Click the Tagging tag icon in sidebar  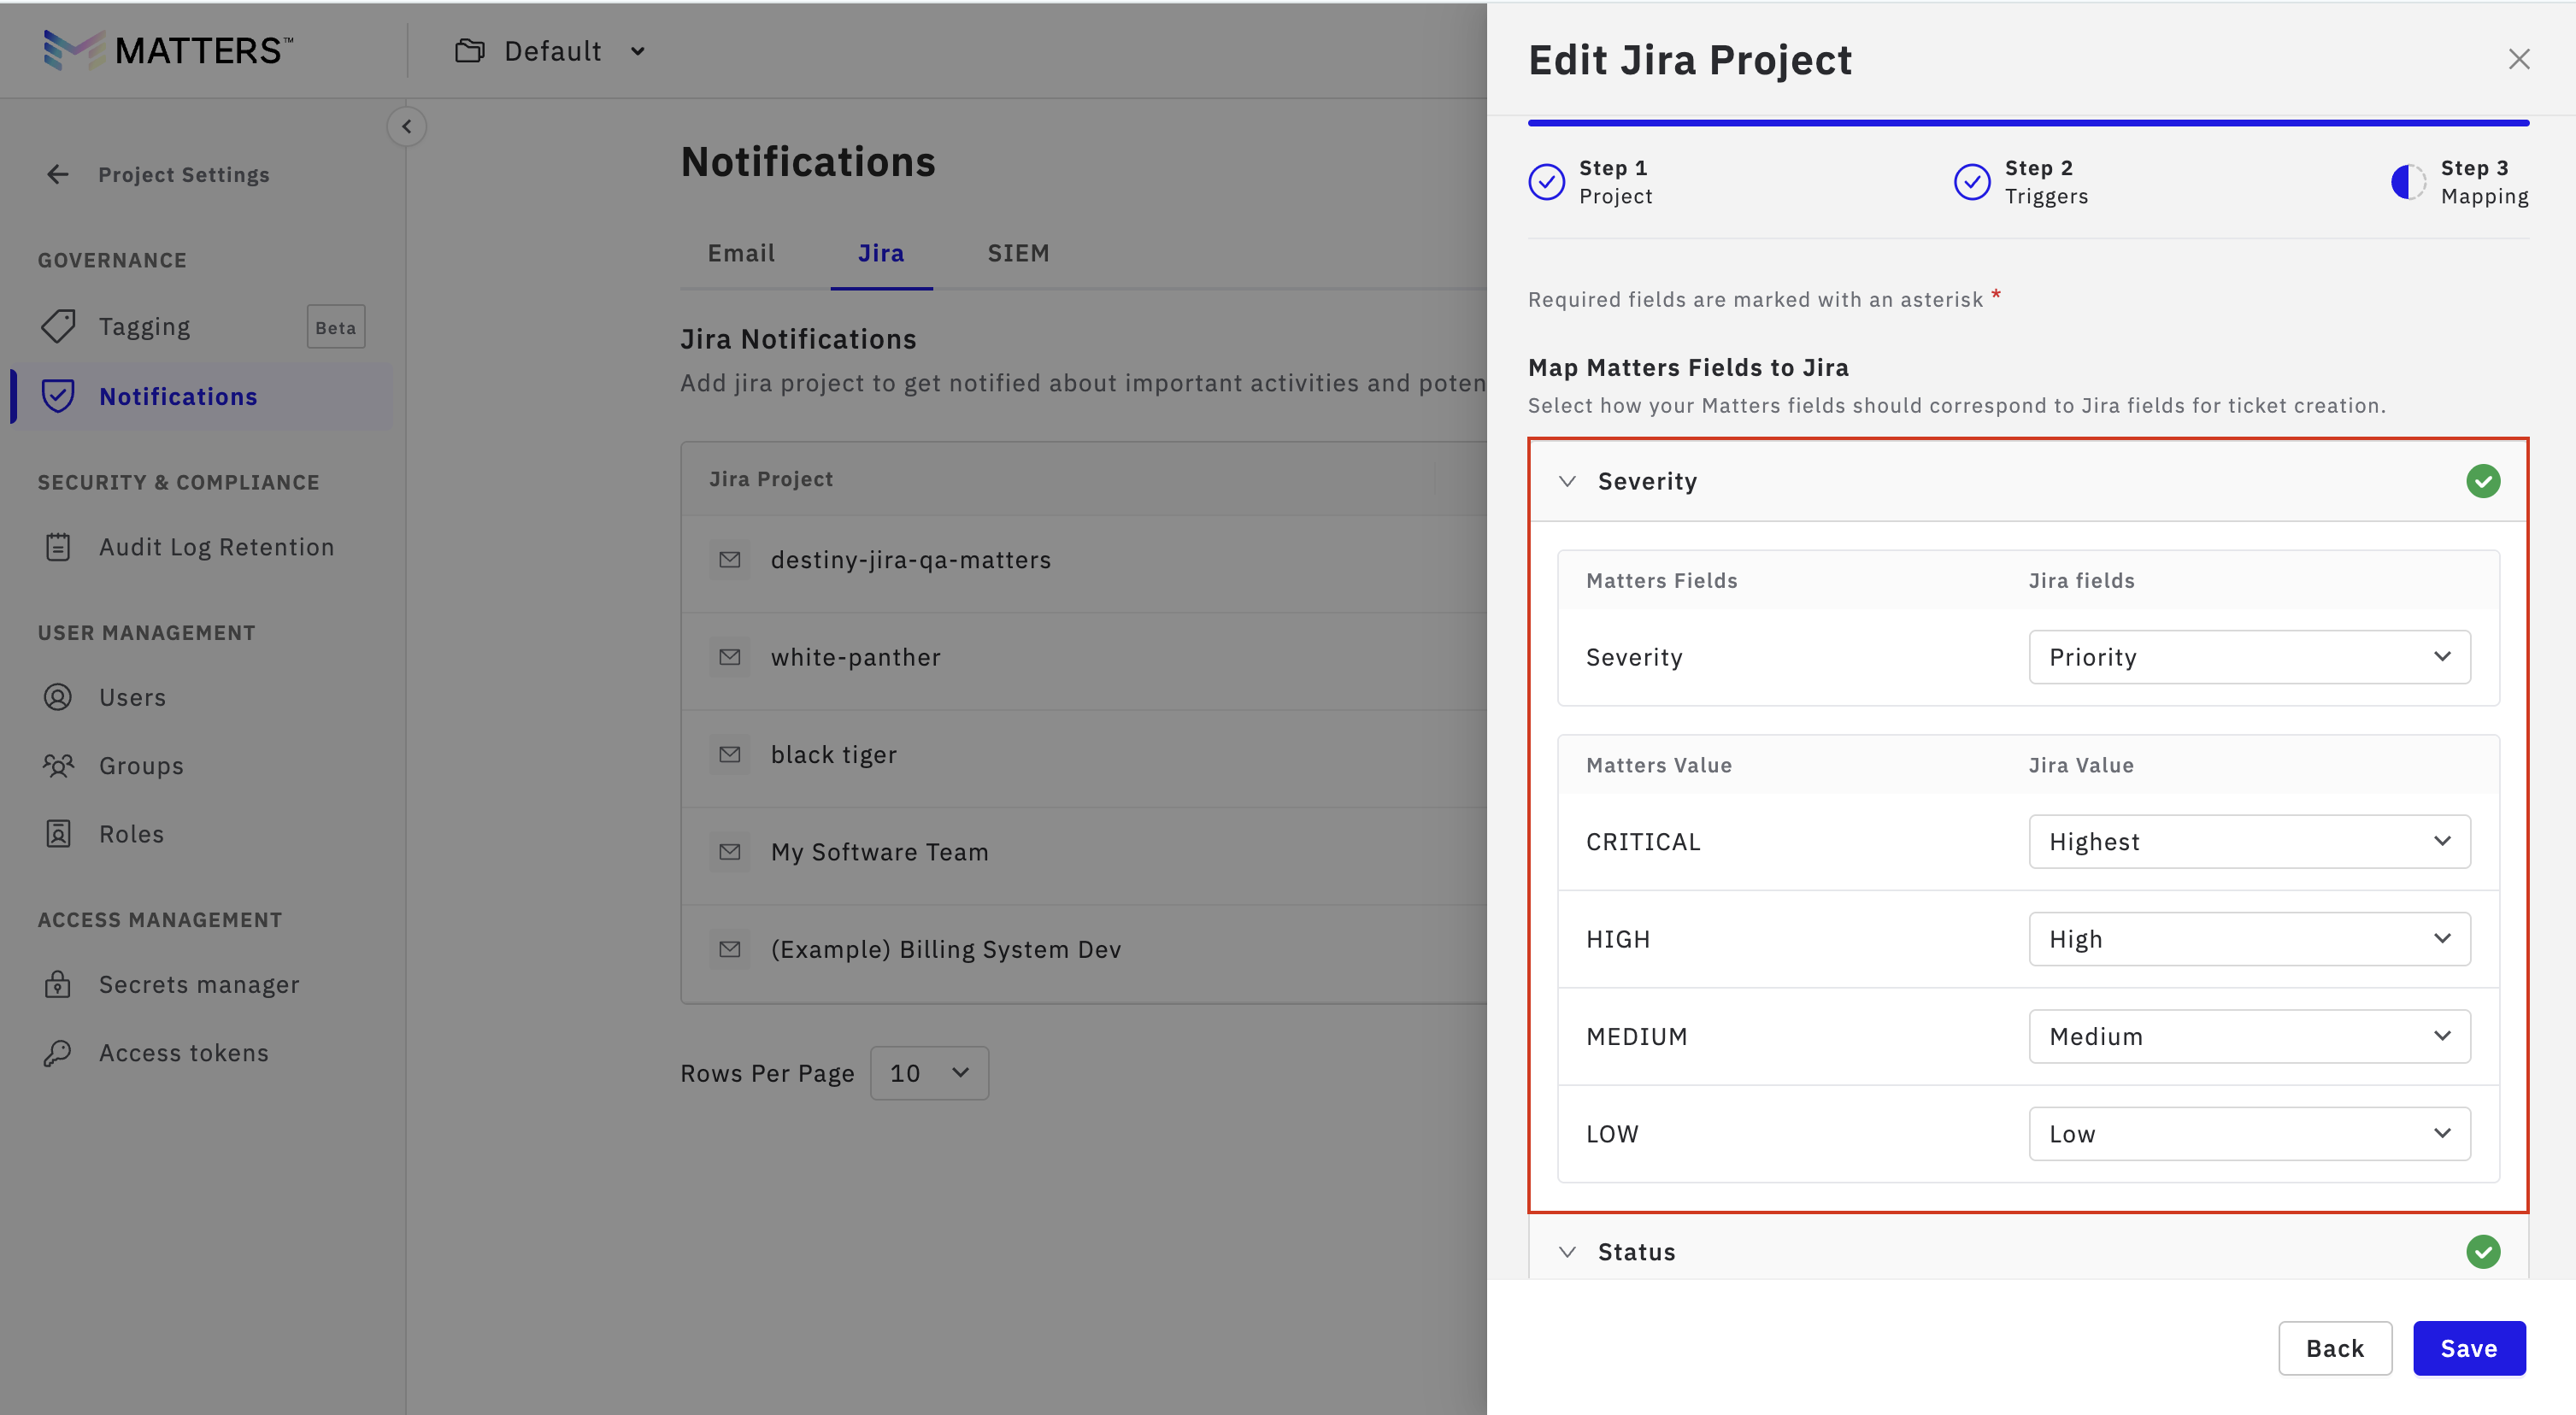[x=58, y=326]
